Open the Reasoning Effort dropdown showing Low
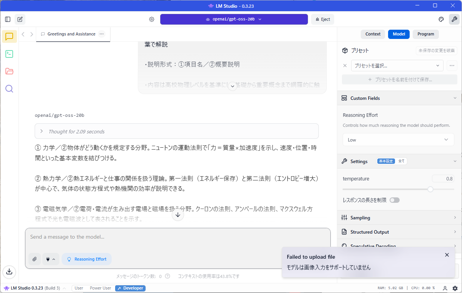 (x=398, y=140)
